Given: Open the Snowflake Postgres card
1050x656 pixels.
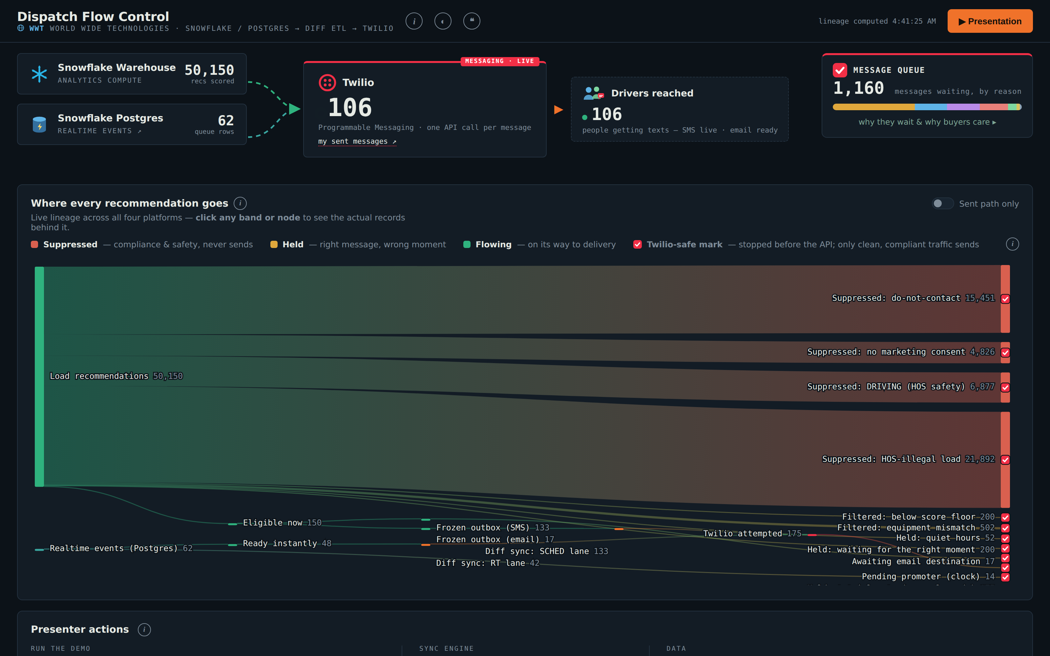Looking at the screenshot, I should (132, 124).
